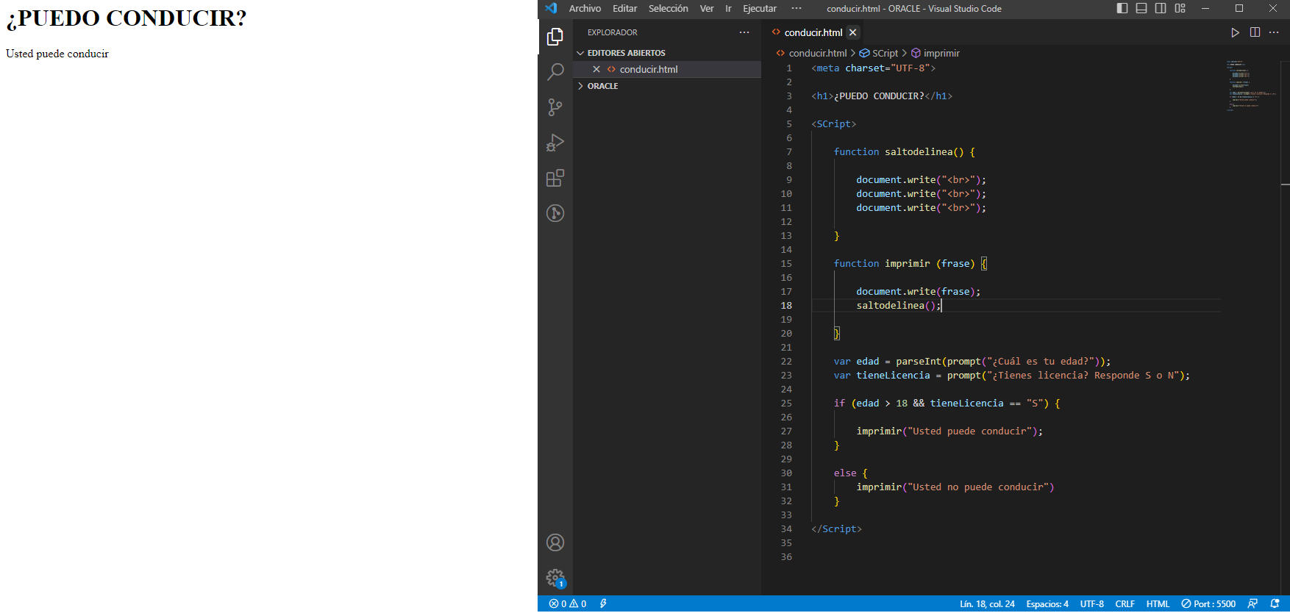Open errors and warnings count
This screenshot has height=613, width=1290.
point(567,604)
